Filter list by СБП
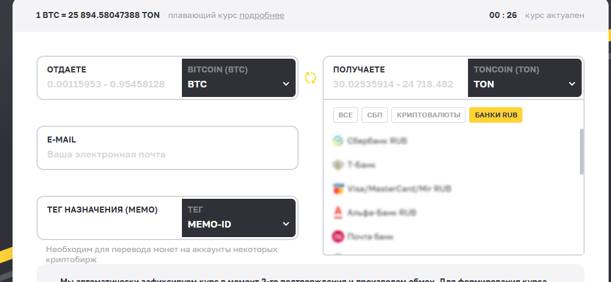 point(375,115)
